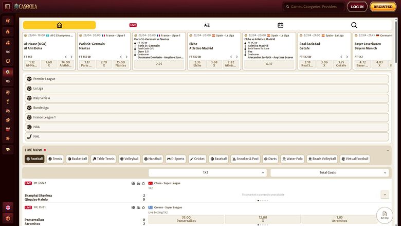Open the Casoola logo homepage
Image resolution: width=401 pixels, height=226 pixels.
click(26, 7)
